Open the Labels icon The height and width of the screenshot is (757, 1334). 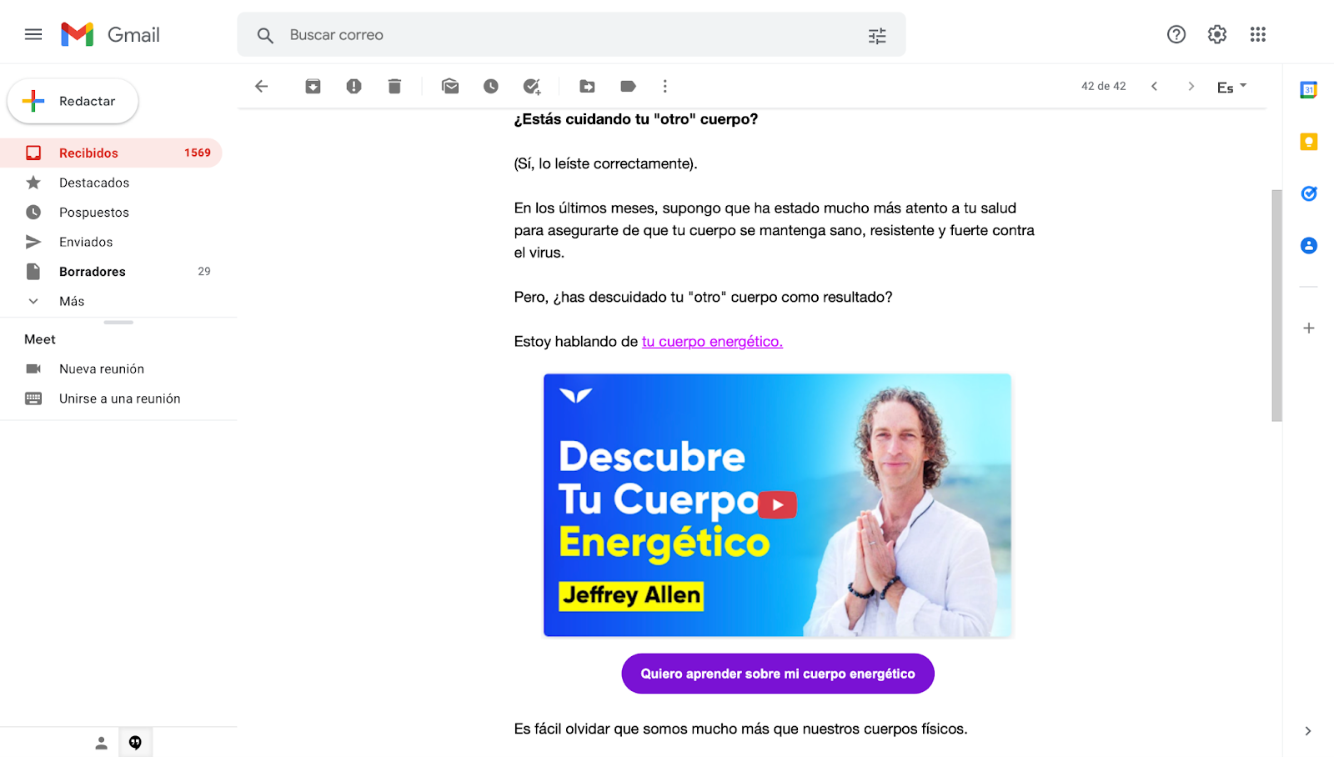(629, 86)
